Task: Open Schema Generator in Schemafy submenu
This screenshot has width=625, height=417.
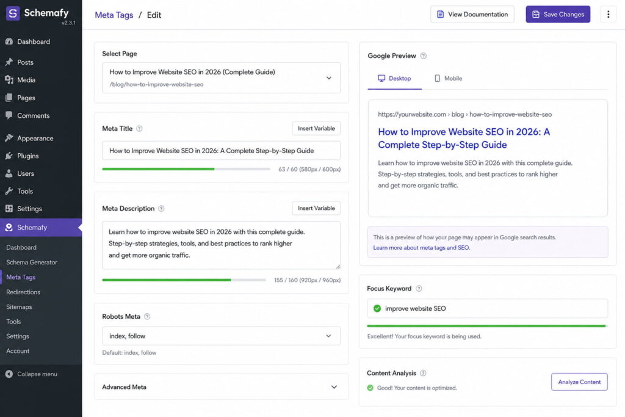Action: coord(32,263)
